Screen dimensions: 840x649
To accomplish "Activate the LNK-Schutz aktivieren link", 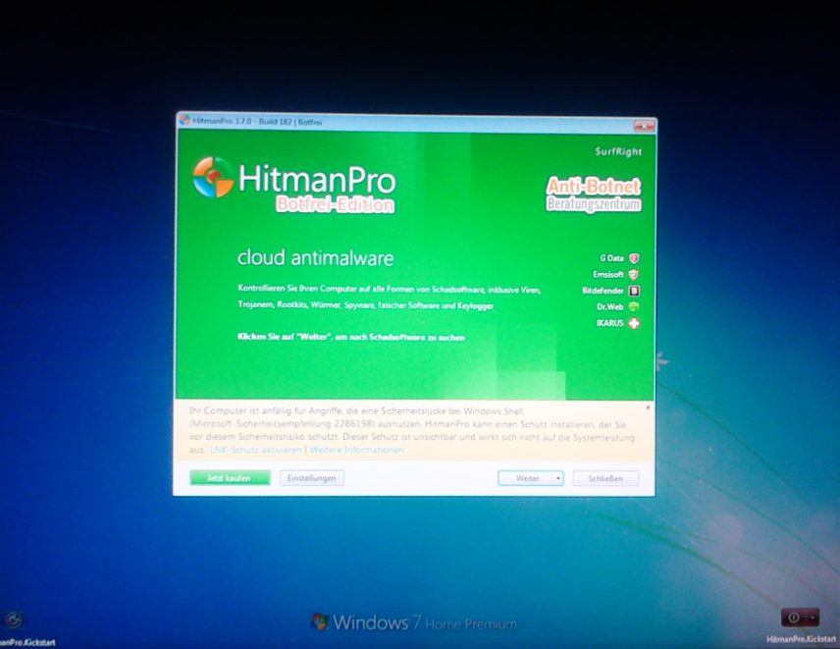I will 256,450.
